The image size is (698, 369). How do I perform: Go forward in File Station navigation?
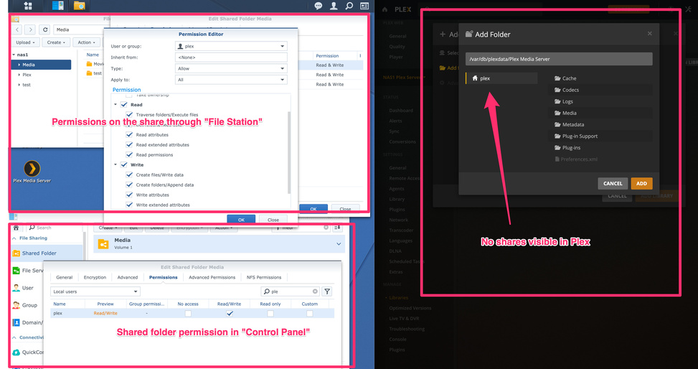30,29
